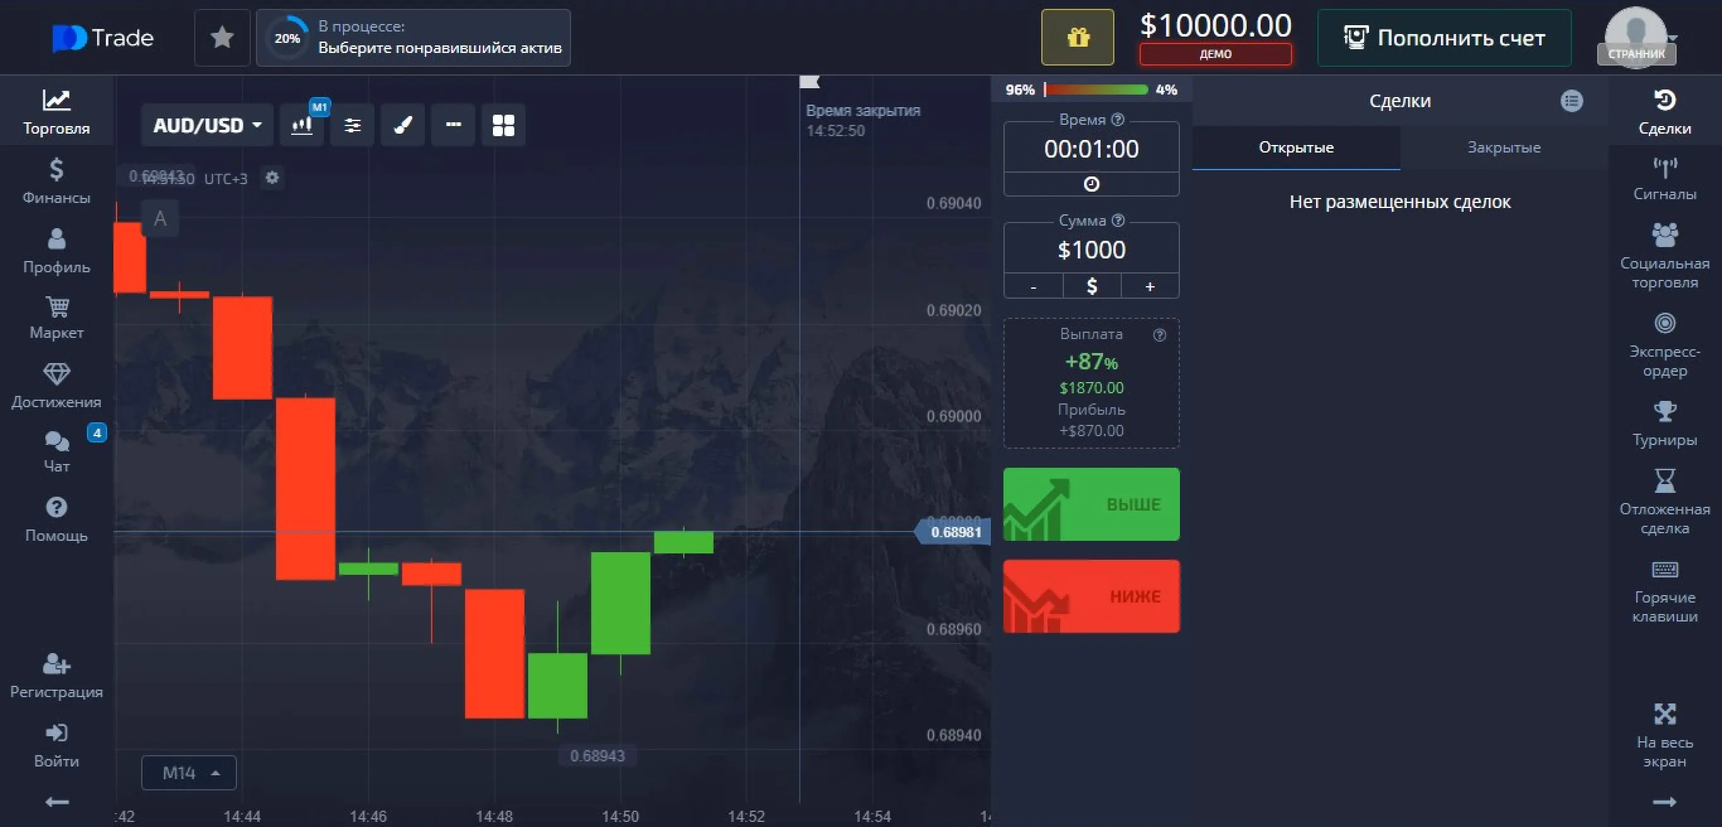Switch to the Закрытые tab
This screenshot has height=827, width=1722.
[x=1503, y=147]
